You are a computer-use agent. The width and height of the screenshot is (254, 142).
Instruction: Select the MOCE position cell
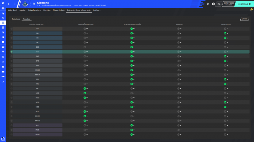[x=37, y=116]
